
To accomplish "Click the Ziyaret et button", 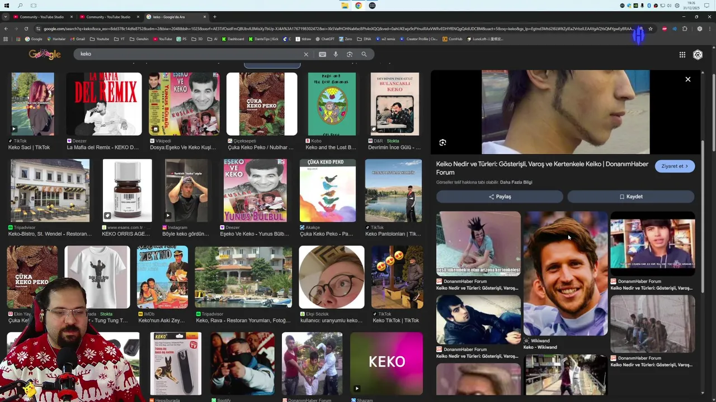I will (x=675, y=166).
